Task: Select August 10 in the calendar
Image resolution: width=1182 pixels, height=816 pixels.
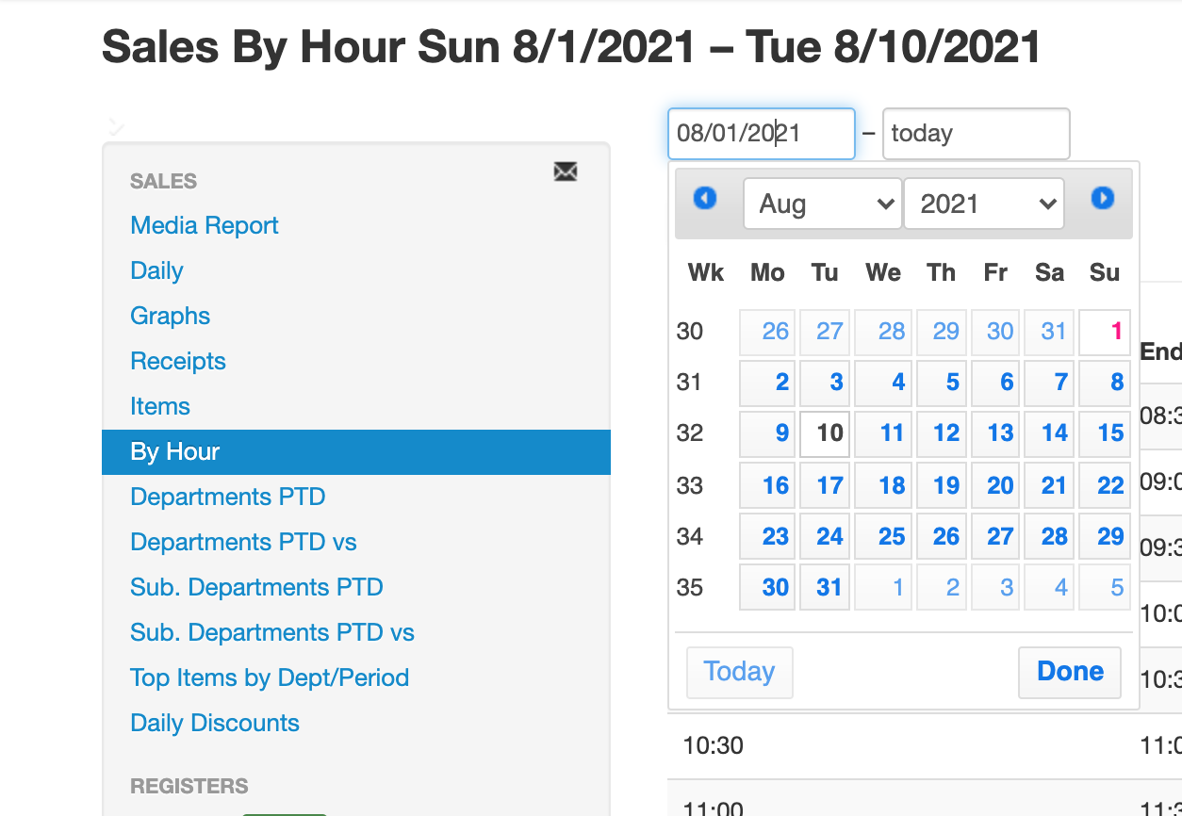Action: (x=826, y=433)
